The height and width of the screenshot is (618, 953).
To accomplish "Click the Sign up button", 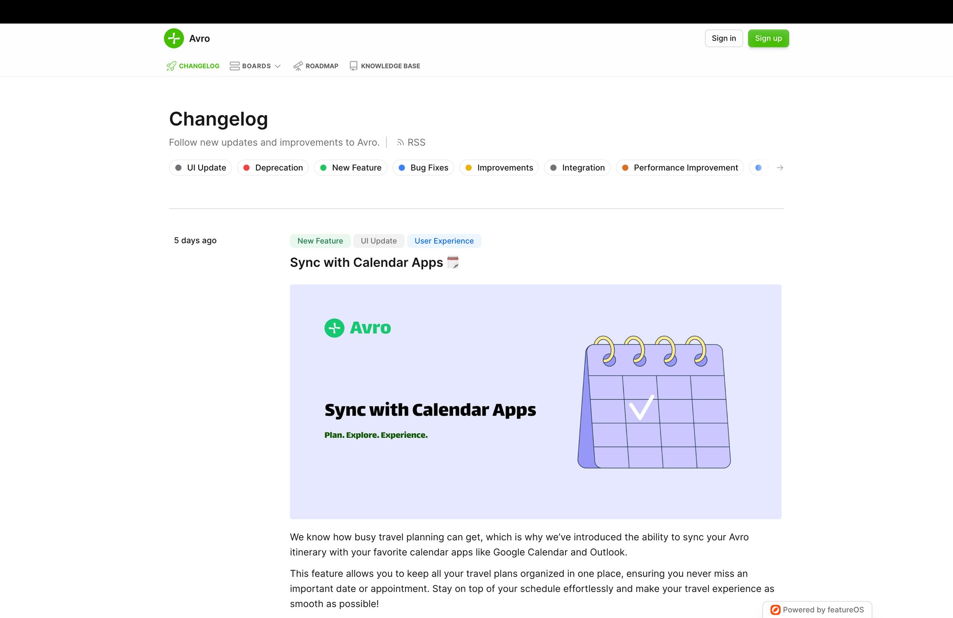I will [767, 38].
